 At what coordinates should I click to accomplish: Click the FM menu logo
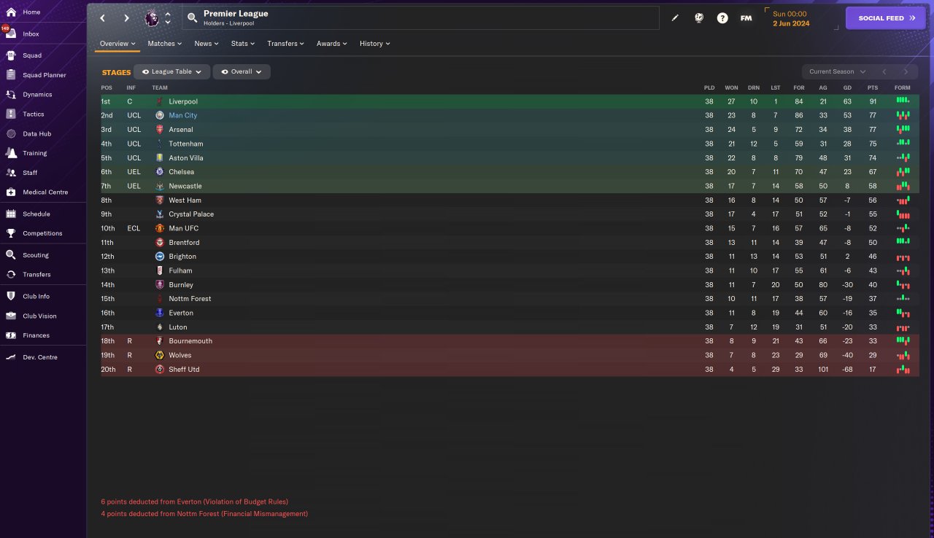click(x=746, y=18)
